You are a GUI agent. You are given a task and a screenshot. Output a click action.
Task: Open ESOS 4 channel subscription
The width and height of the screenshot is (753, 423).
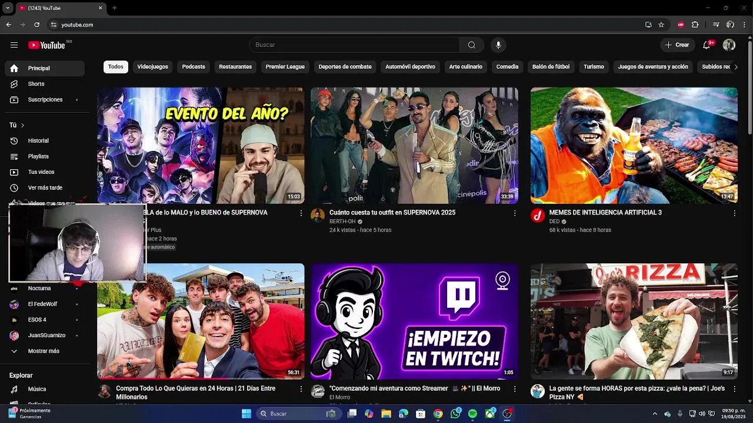45,320
